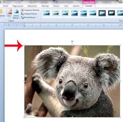Click the top-middle sizing handle of picture
This screenshot has height=122, width=123.
pos(72,45)
